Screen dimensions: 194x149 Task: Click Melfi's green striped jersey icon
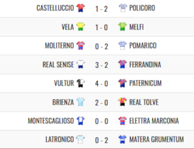click(123, 27)
